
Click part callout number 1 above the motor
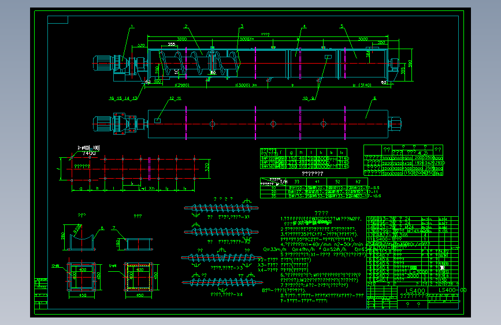tap(132, 27)
